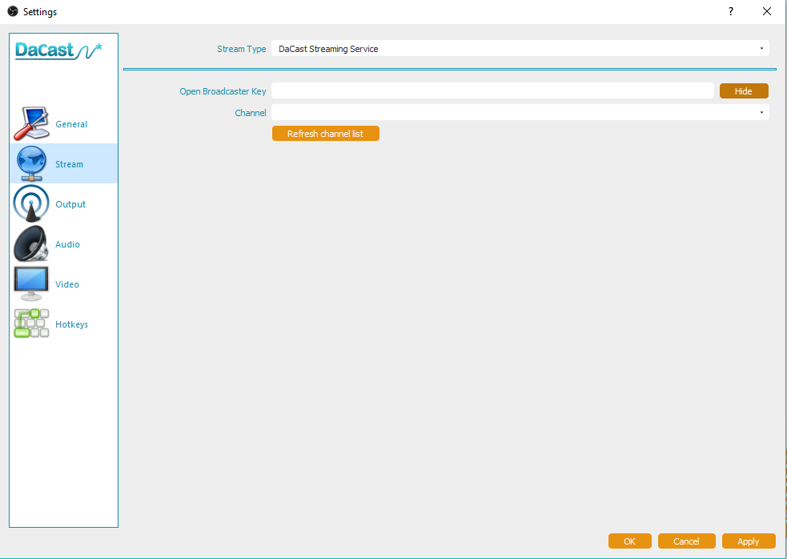Click the Channel label text
Screen dimensions: 787x559
(251, 113)
